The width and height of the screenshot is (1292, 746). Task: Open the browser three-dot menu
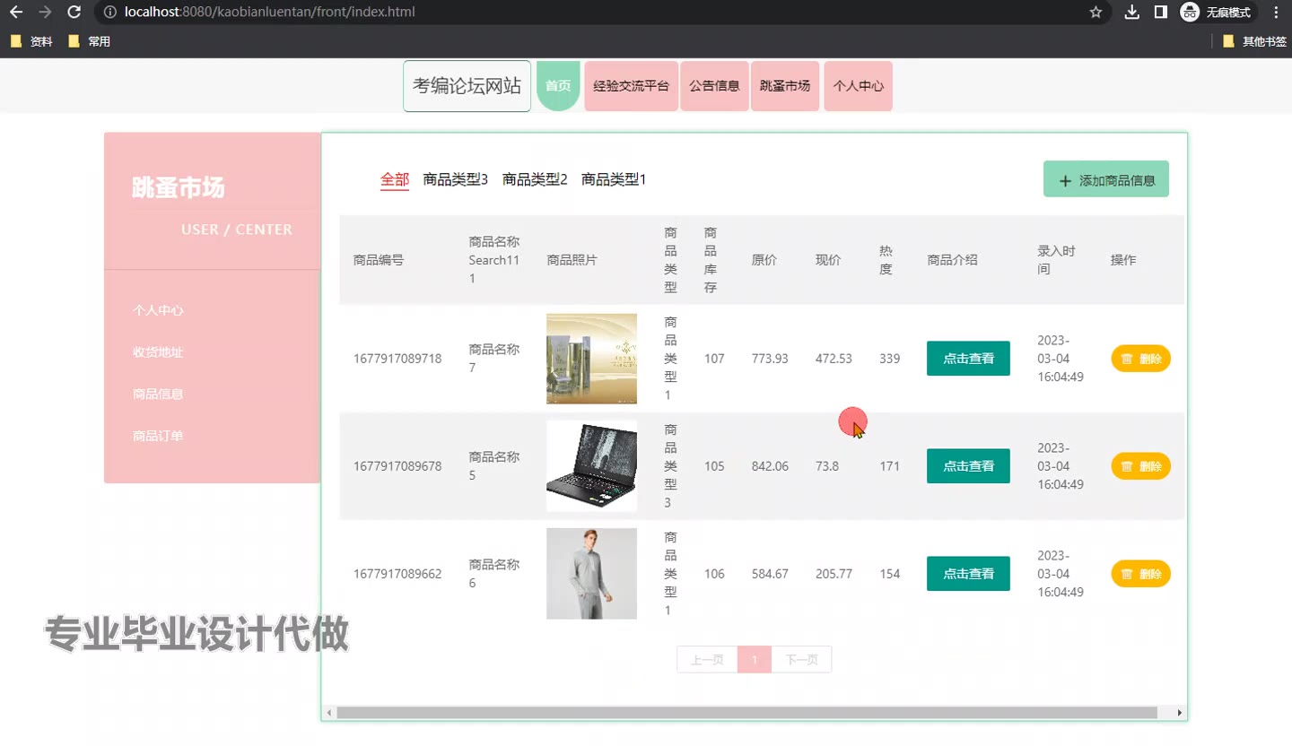(x=1277, y=13)
